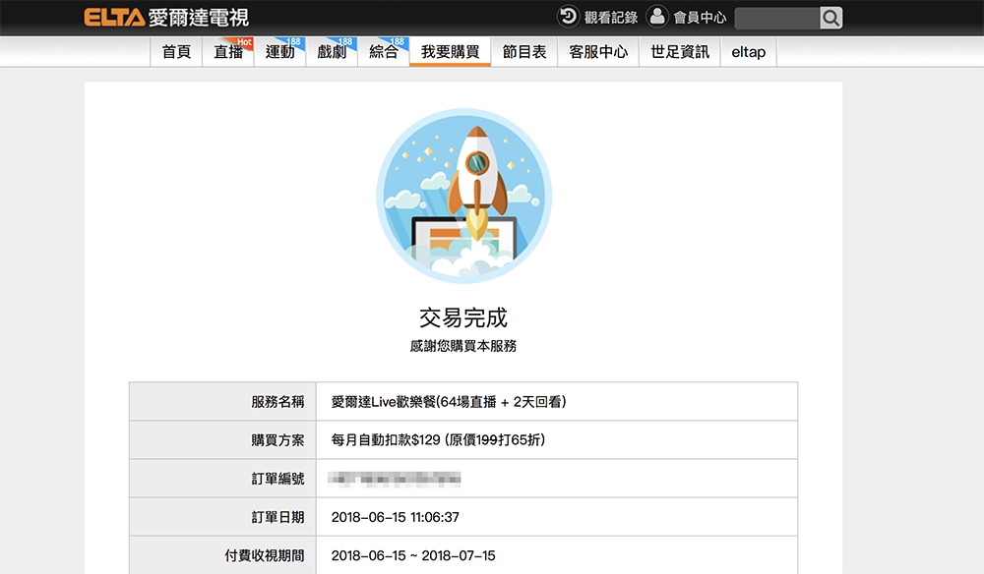Select the 2018-06-15 11:06:37 date value
This screenshot has width=984, height=574.
tap(396, 518)
